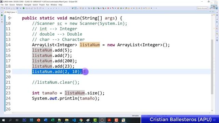Open the Search menu

click(35, 5)
